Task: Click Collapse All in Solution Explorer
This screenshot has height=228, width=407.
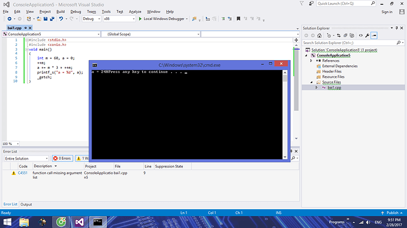Action: [x=346, y=35]
